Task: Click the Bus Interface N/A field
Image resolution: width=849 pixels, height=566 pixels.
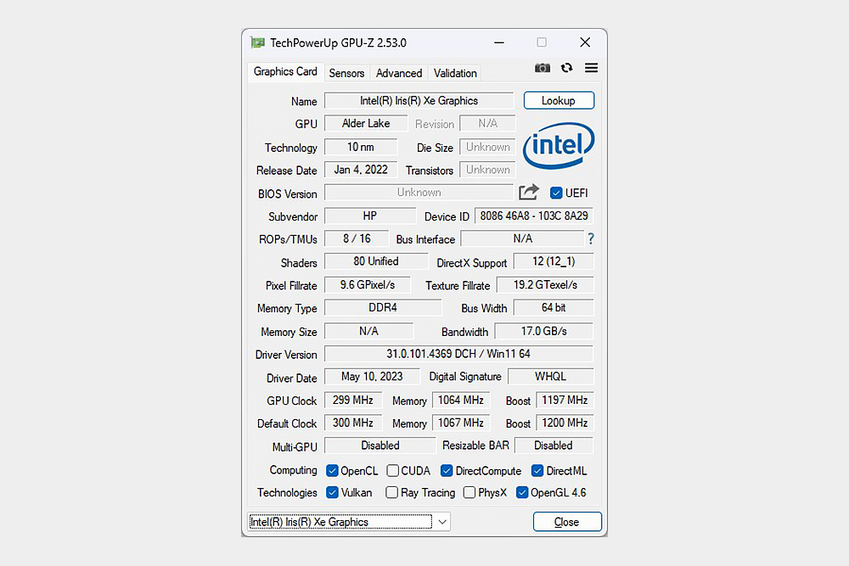Action: (x=522, y=238)
